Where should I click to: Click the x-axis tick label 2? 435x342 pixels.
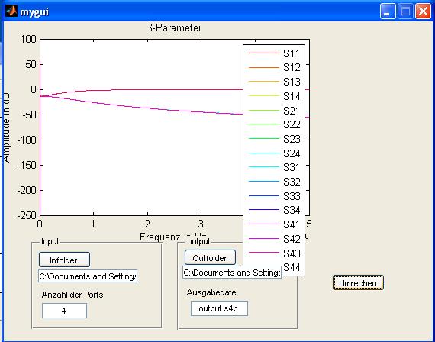147,224
